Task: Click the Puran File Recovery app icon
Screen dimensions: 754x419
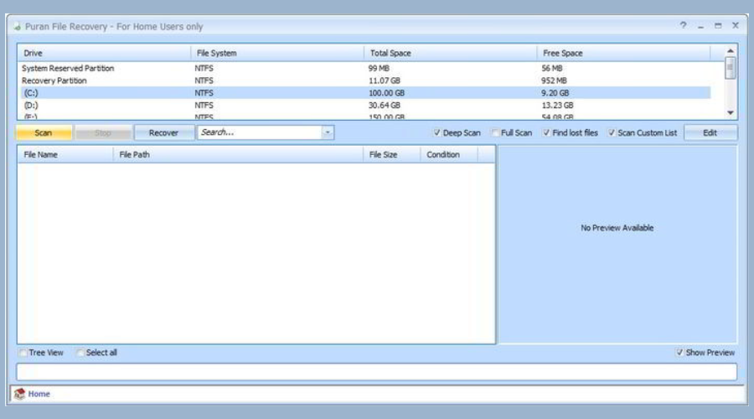Action: click(x=18, y=27)
